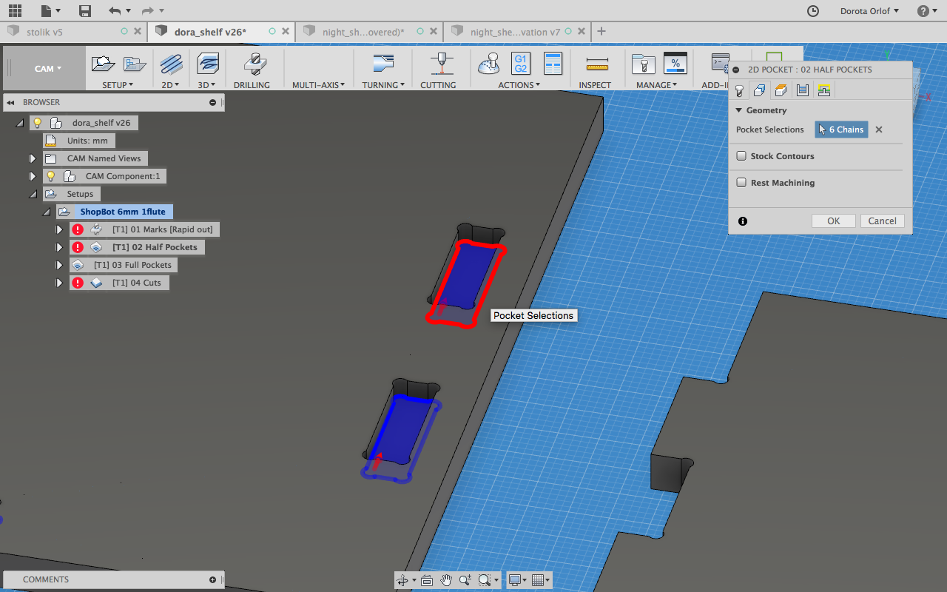Click the G1 G2 post process icon
This screenshot has height=592, width=947.
[x=520, y=64]
